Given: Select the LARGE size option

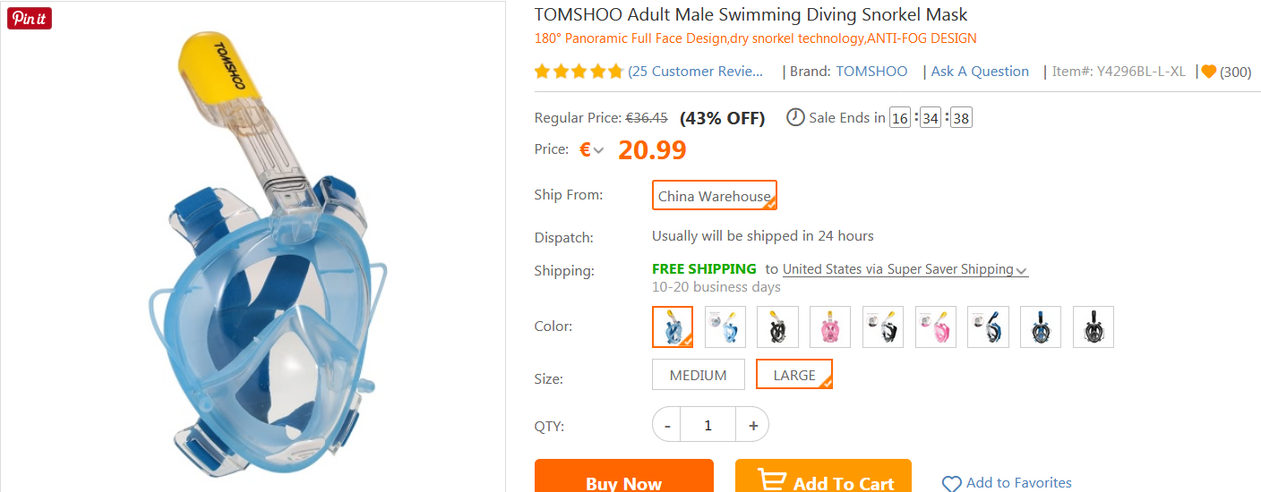Looking at the screenshot, I should coord(793,375).
